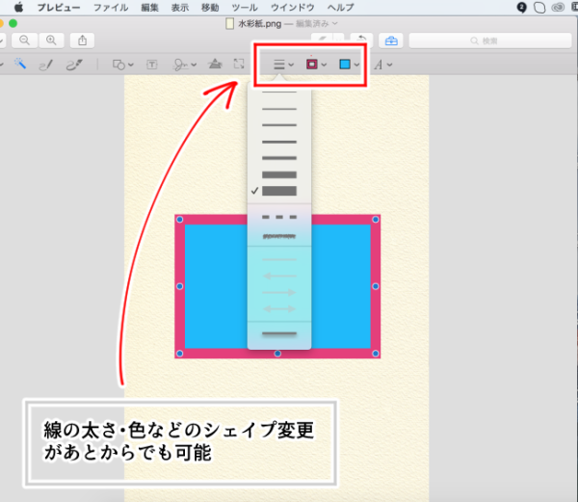Click the notification badge menu bar icon
The image size is (578, 502).
click(521, 8)
